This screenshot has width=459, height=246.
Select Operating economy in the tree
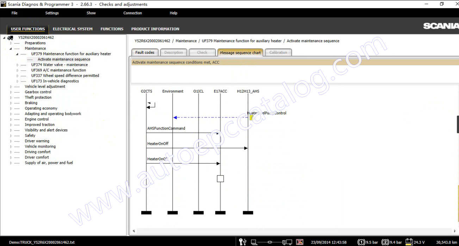coord(41,108)
